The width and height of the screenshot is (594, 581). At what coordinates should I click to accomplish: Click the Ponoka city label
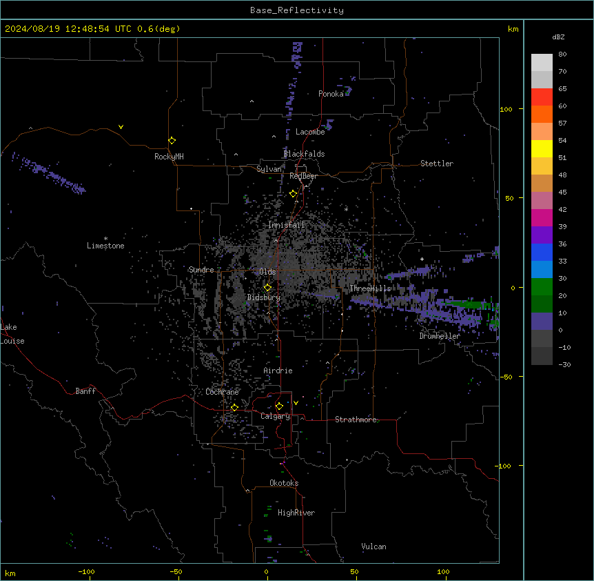(x=331, y=94)
